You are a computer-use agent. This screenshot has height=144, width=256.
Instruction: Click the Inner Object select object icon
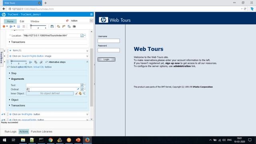click(x=76, y=93)
